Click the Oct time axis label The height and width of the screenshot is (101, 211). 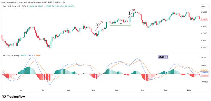pyautogui.click(x=117, y=90)
